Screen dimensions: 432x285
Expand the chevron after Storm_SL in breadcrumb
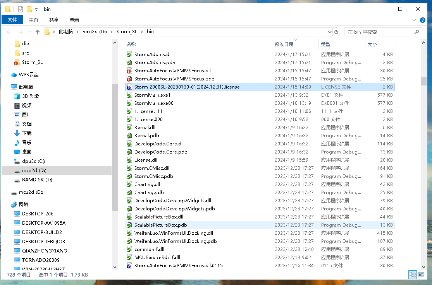[142, 32]
